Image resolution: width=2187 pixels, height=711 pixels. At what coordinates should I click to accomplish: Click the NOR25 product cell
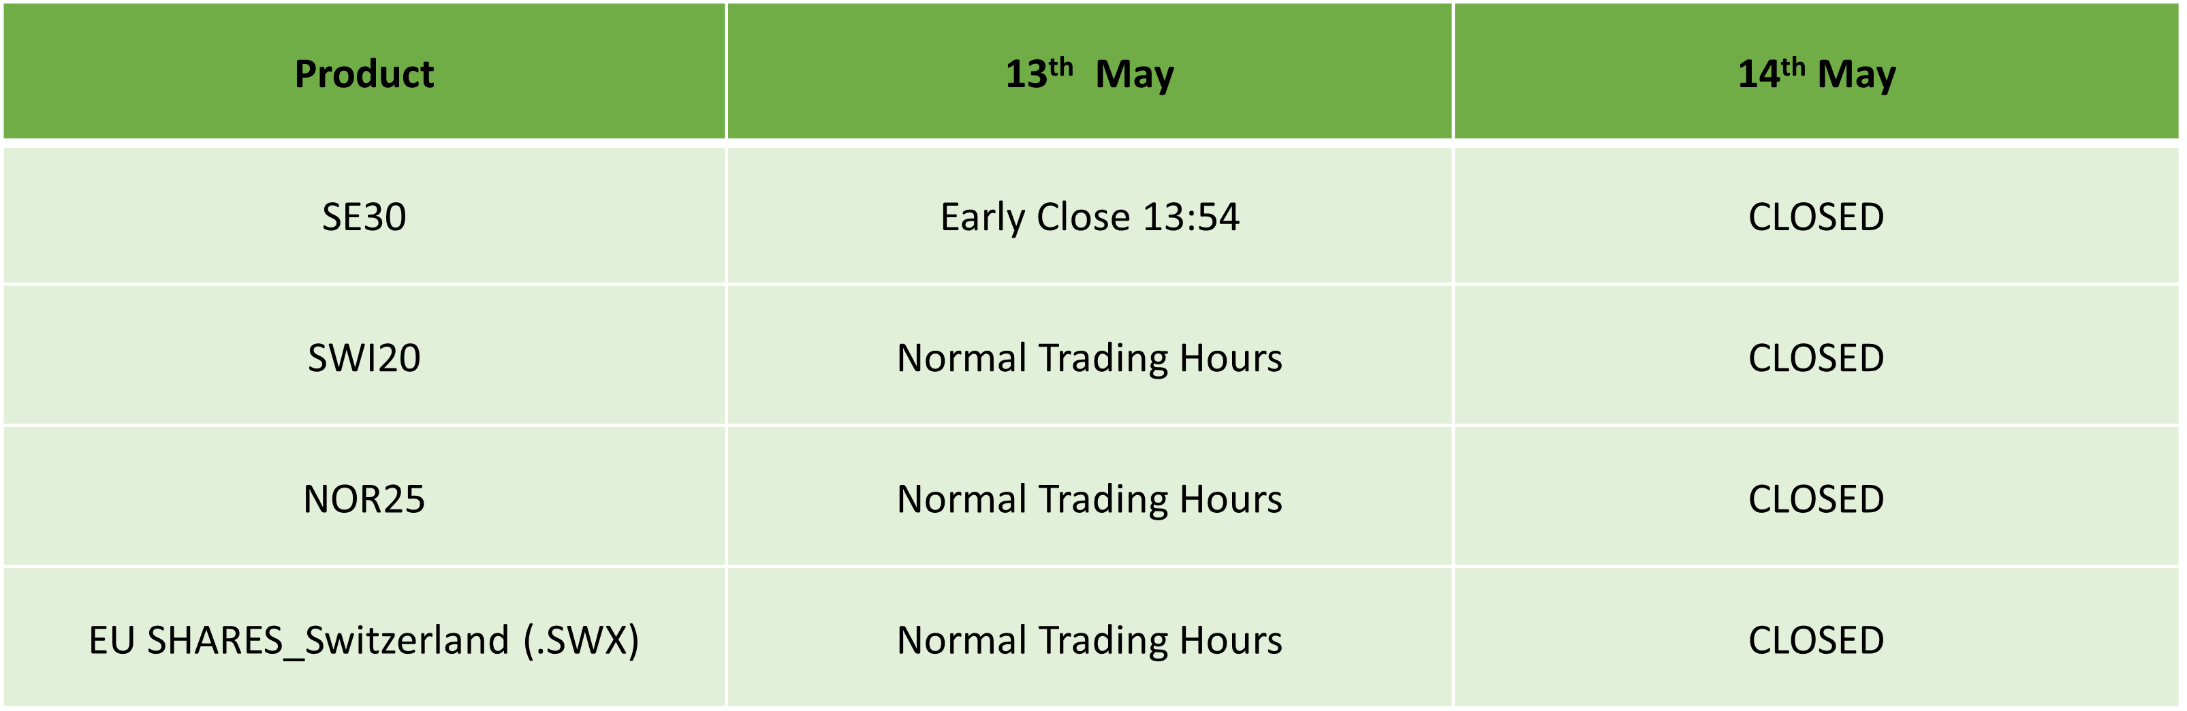364,499
